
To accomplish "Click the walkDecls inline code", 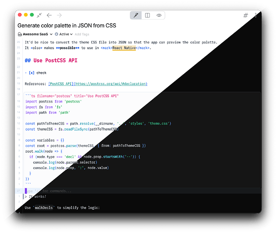I will [x=44, y=208].
